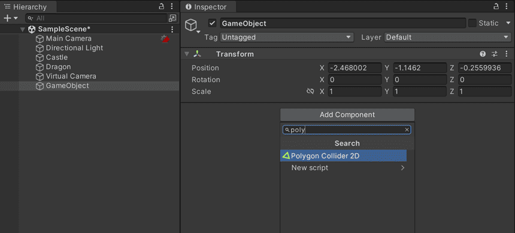Clear the poly search text with X

[407, 130]
